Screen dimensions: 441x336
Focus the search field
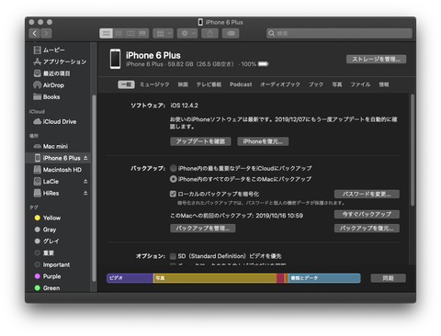tap(339, 33)
